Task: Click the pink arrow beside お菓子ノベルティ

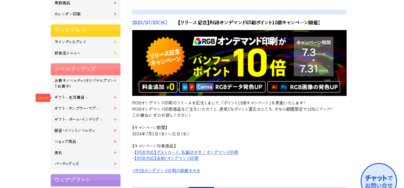Action: click(115, 80)
